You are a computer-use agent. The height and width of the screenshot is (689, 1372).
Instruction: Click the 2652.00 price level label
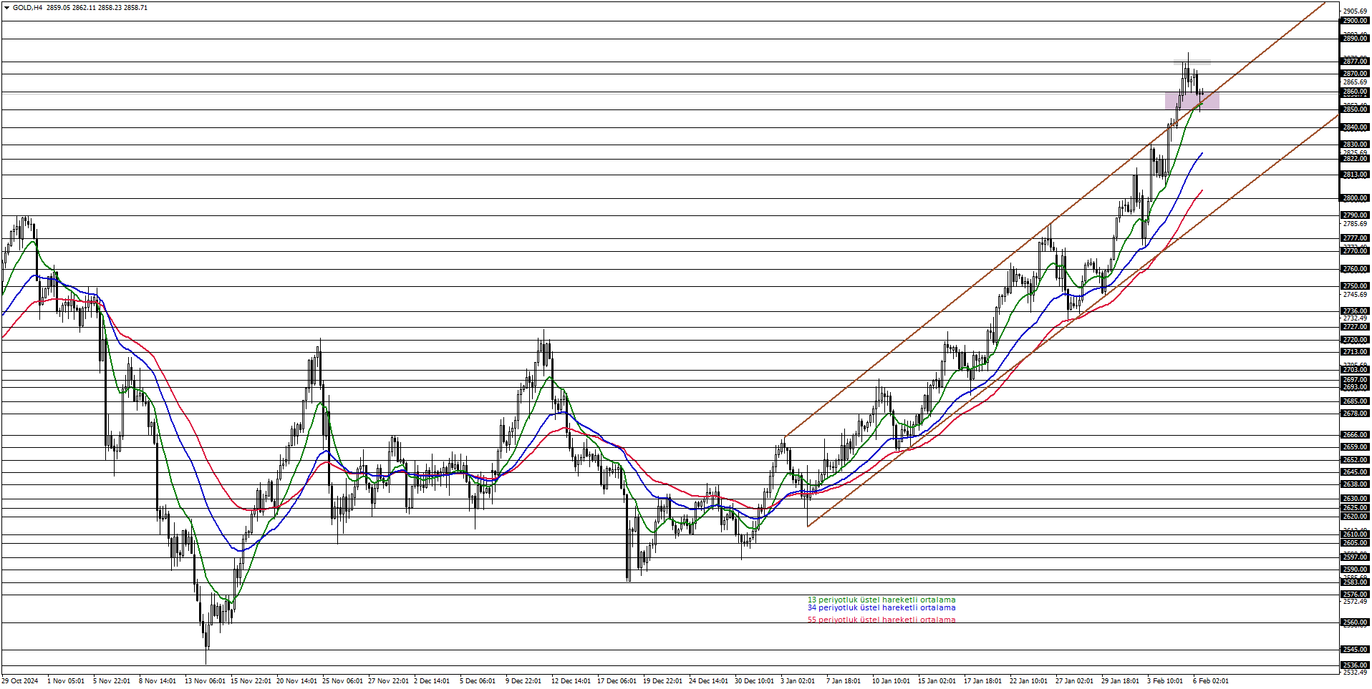click(1355, 460)
